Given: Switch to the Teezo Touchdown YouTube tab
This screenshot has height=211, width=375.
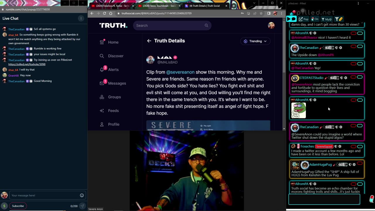Looking at the screenshot, I should pos(159,6).
